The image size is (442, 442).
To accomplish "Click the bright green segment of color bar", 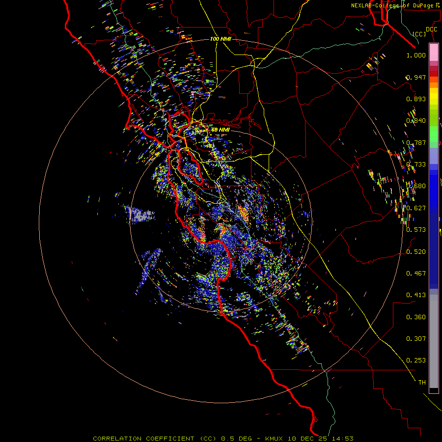I will click(x=434, y=134).
